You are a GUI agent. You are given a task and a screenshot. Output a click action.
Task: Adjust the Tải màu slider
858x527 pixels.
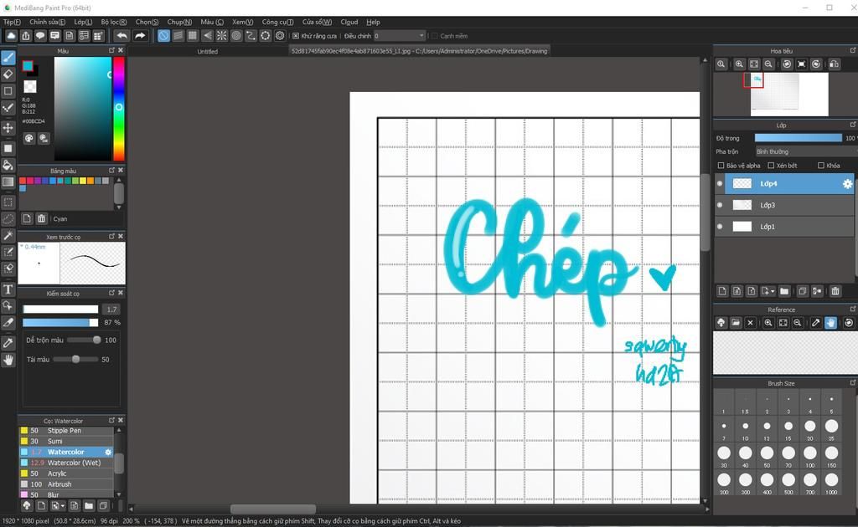click(x=75, y=360)
